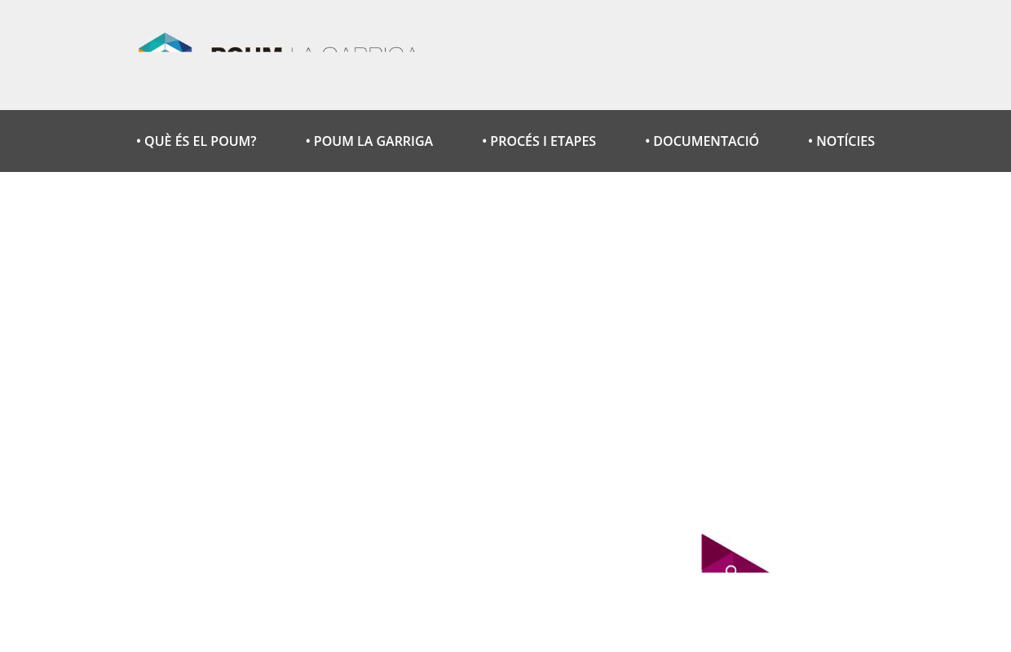Screen dimensions: 1011x652
Task: Go to Procés i Etapes section
Action: (542, 141)
